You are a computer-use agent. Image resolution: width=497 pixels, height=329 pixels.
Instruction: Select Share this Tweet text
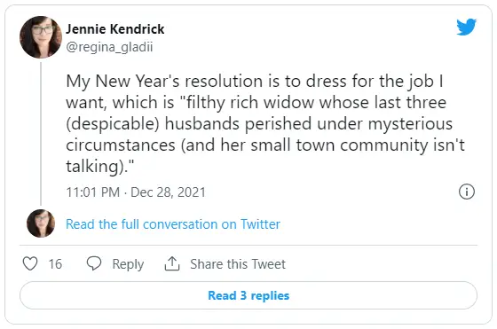[x=238, y=263]
